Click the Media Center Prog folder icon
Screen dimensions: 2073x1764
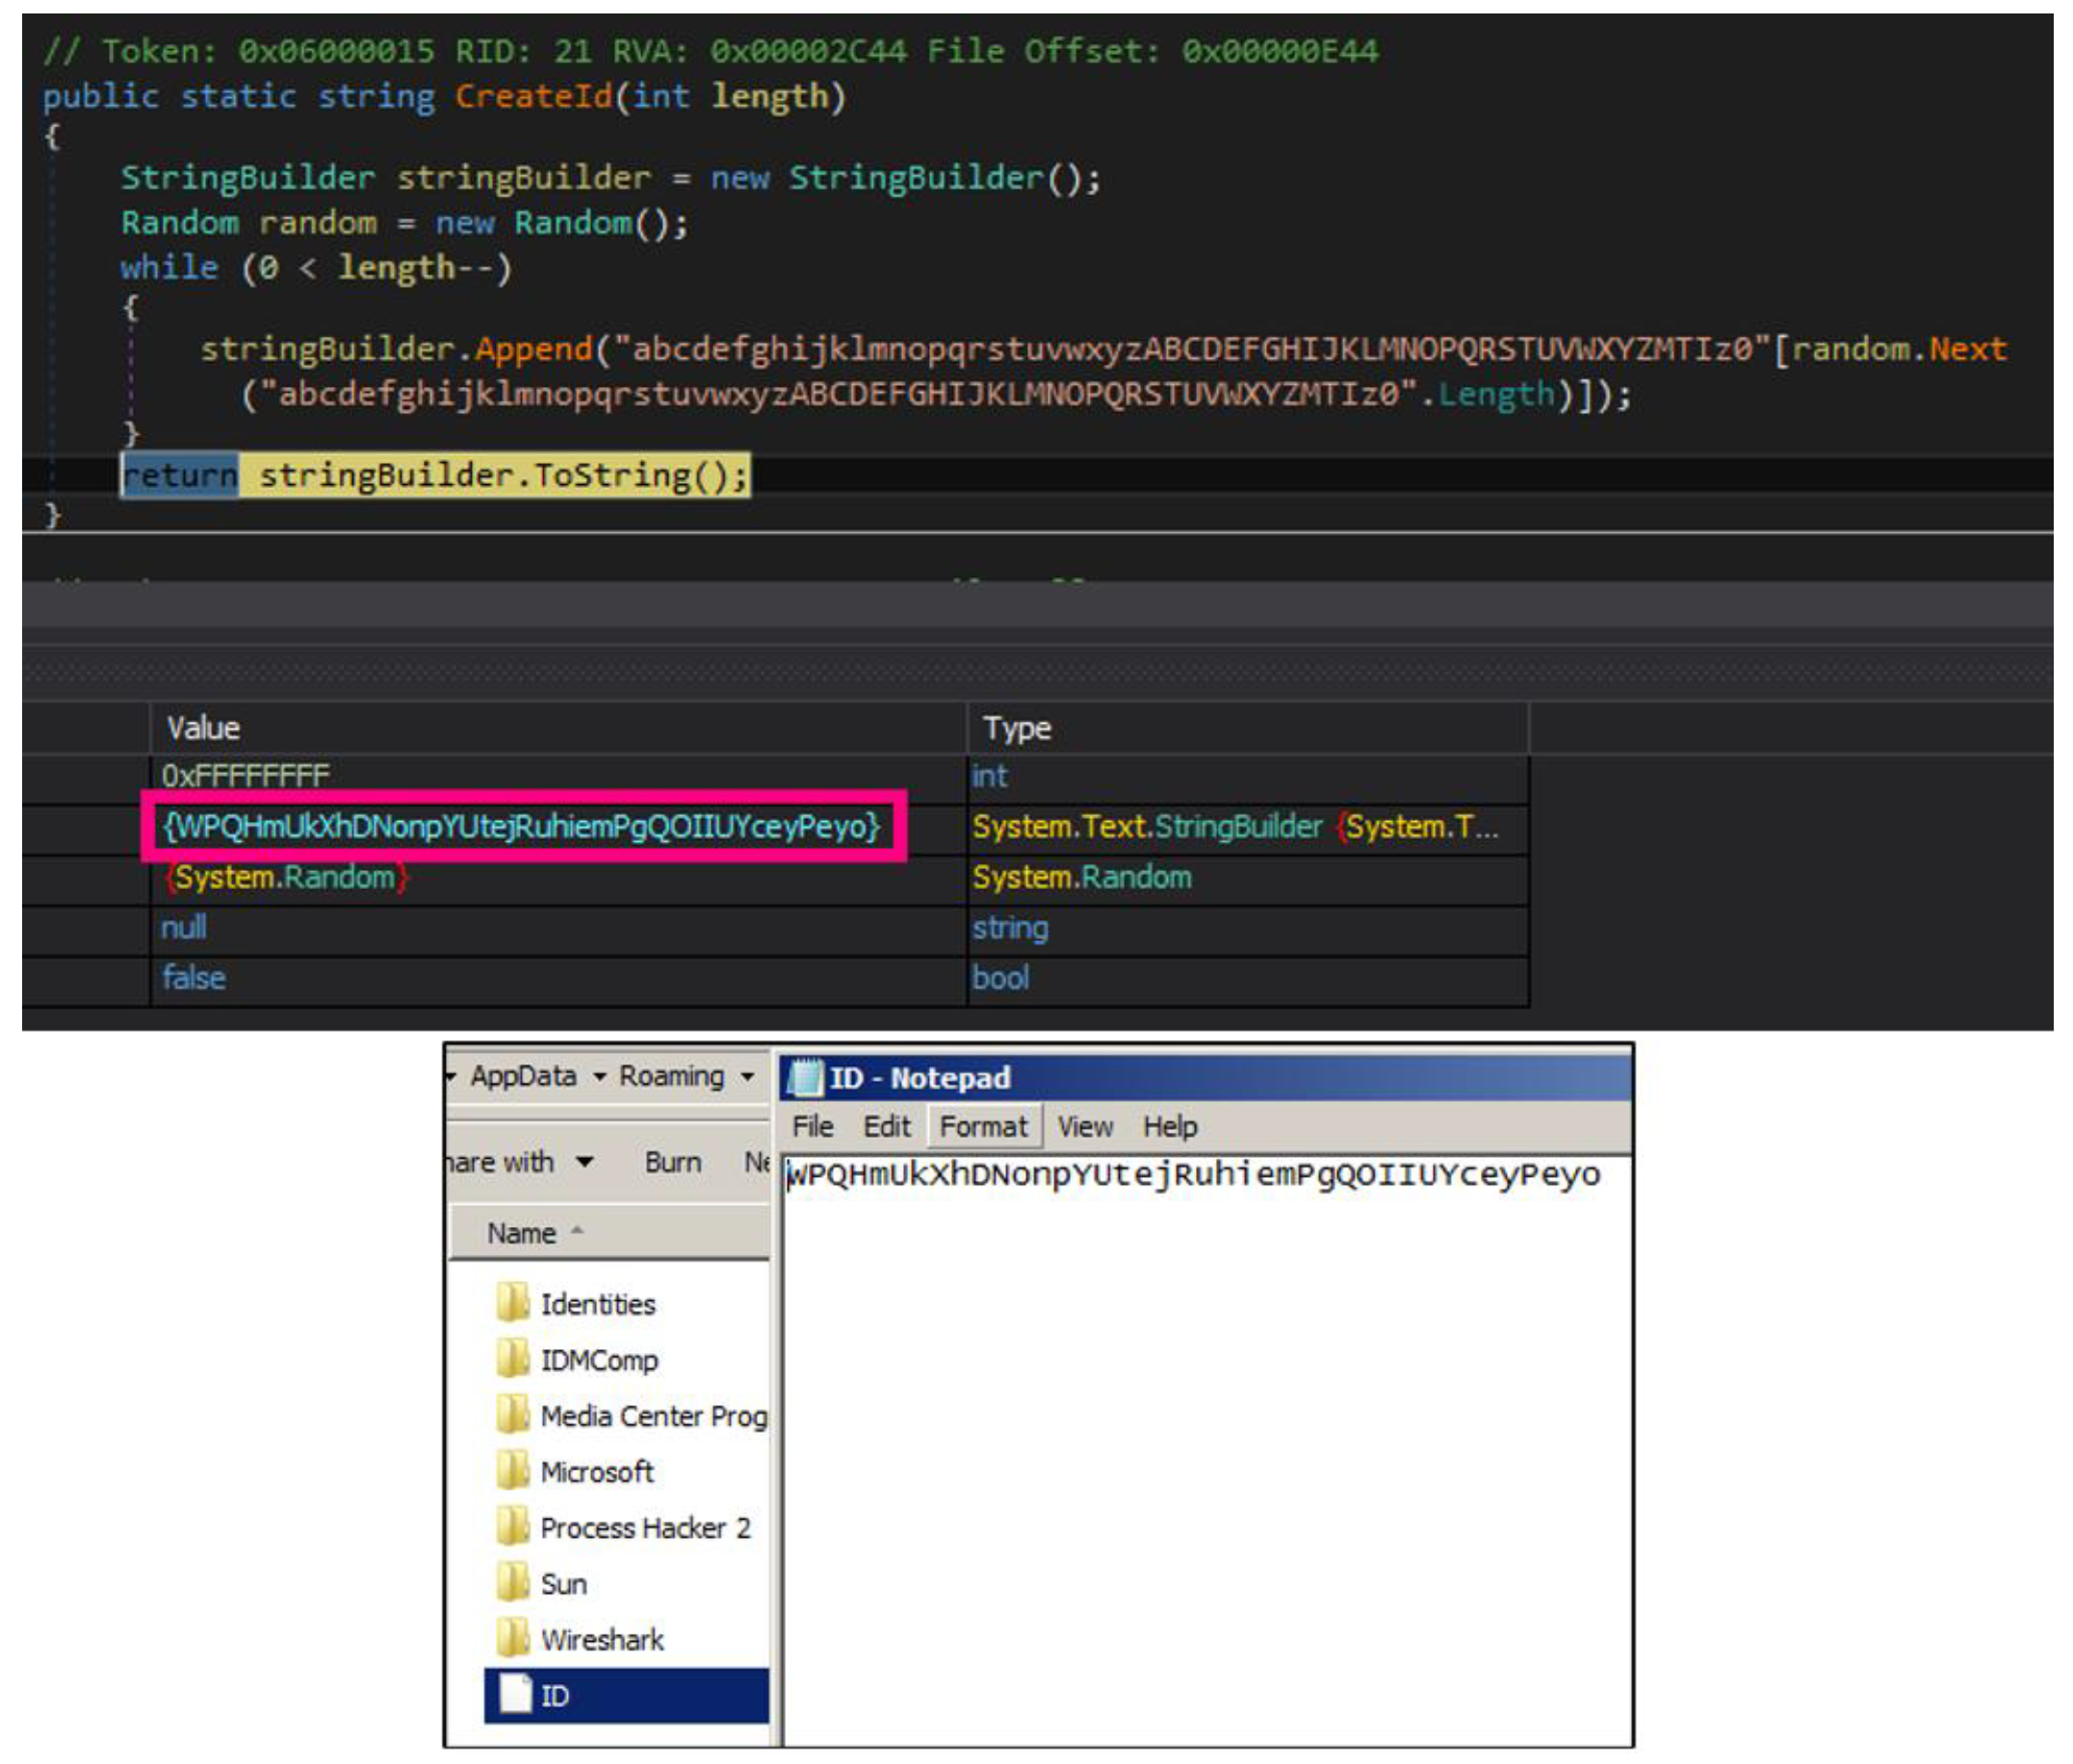tap(512, 1415)
